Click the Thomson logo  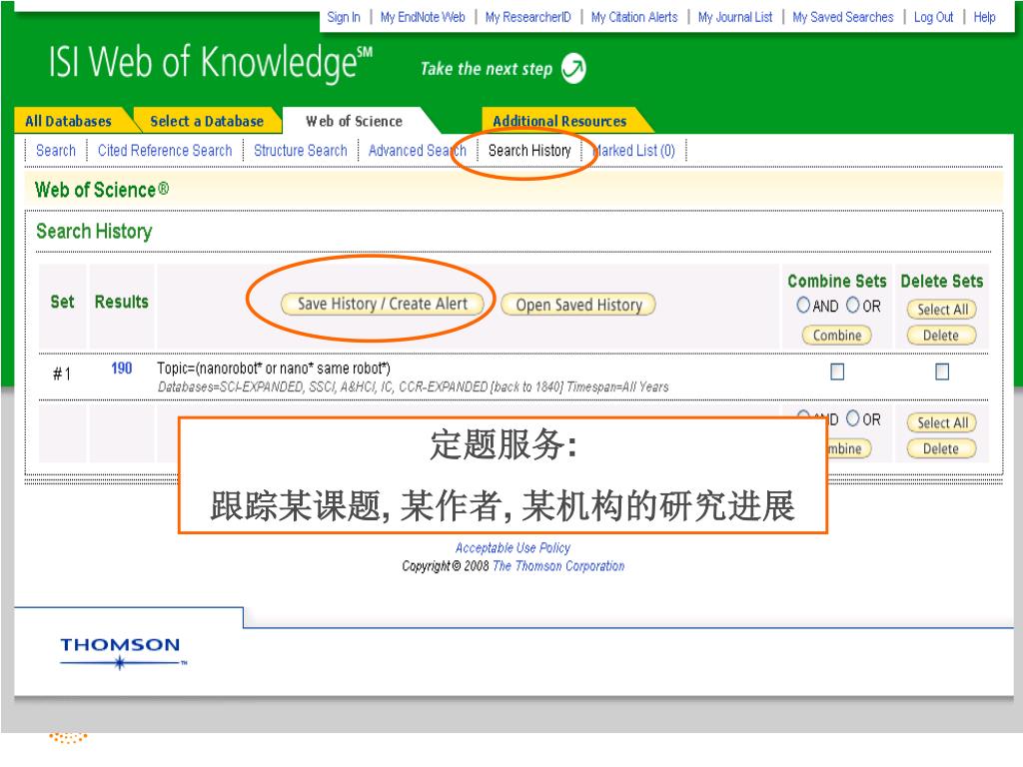point(123,653)
